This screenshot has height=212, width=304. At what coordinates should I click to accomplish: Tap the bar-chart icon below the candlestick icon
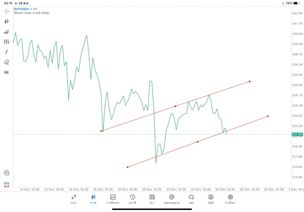[7, 32]
